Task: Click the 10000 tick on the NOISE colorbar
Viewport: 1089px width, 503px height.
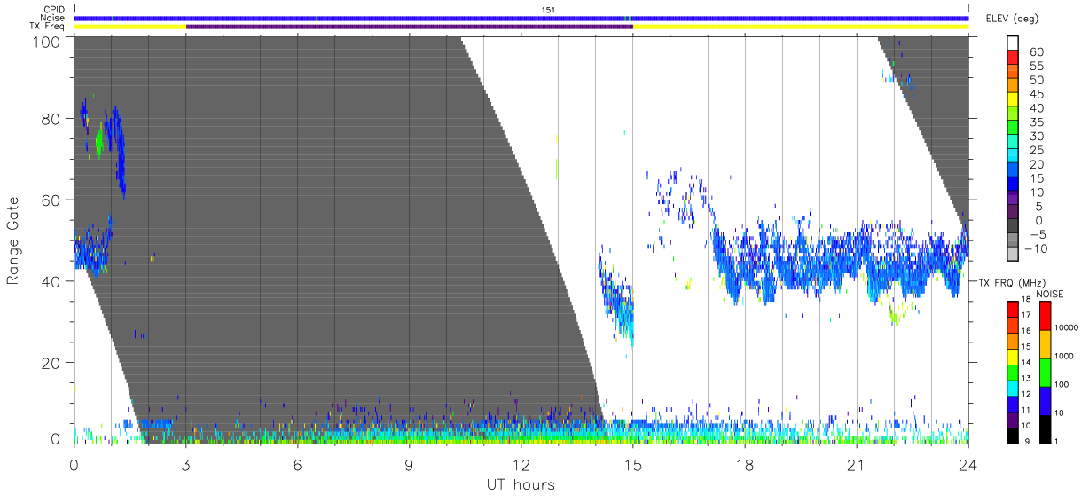Action: point(1066,327)
